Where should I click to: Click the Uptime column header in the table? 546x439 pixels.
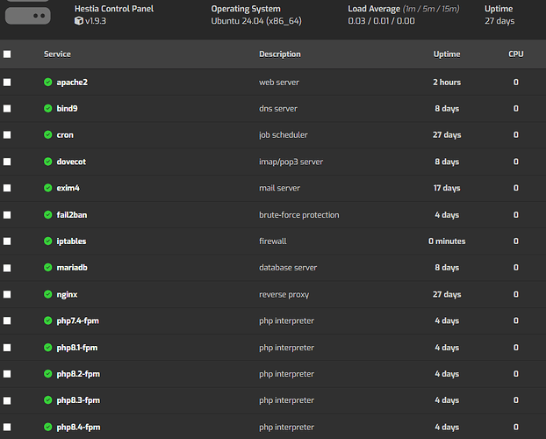pyautogui.click(x=447, y=54)
